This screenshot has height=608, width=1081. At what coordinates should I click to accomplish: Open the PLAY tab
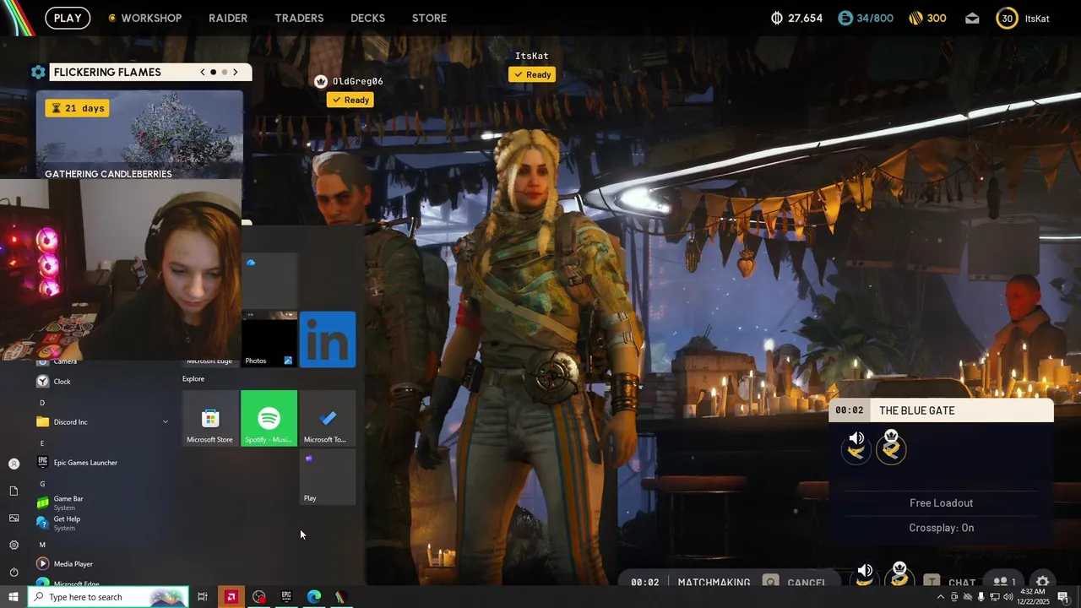point(68,18)
